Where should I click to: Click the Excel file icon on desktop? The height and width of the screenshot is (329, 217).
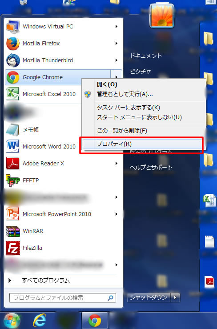tap(209, 200)
